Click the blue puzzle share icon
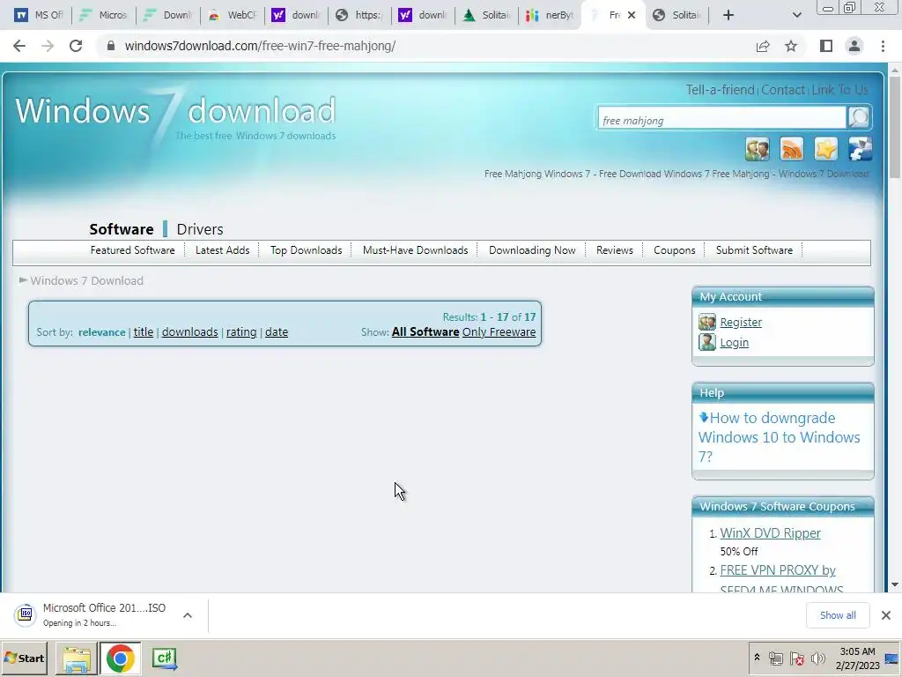 coord(860,149)
